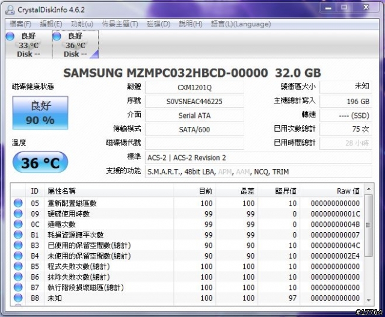Viewport: 385px width, 317px height.
Task: Select the row 未使用的保留空間數(總計)
Action: click(187, 256)
